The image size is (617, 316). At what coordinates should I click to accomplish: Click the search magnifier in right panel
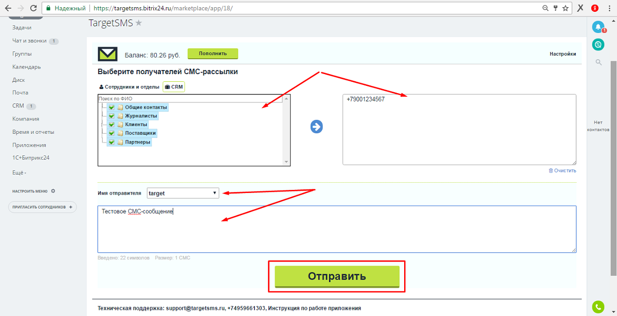coord(598,62)
